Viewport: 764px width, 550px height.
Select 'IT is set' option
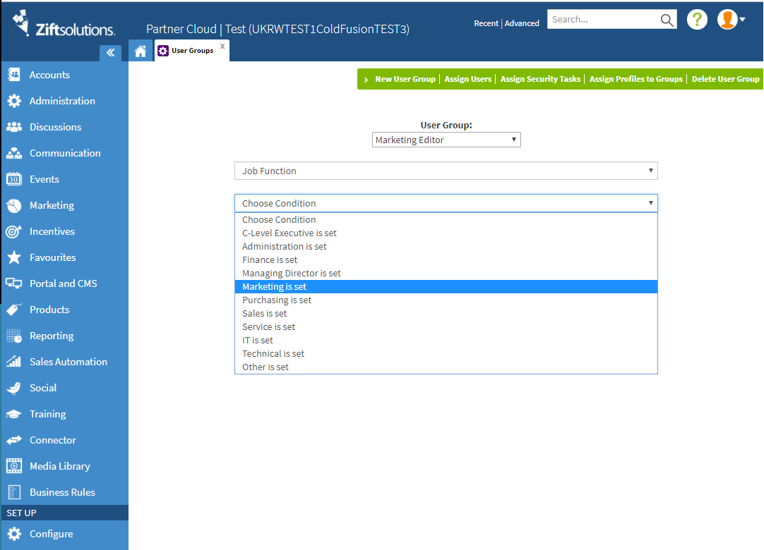coord(446,340)
